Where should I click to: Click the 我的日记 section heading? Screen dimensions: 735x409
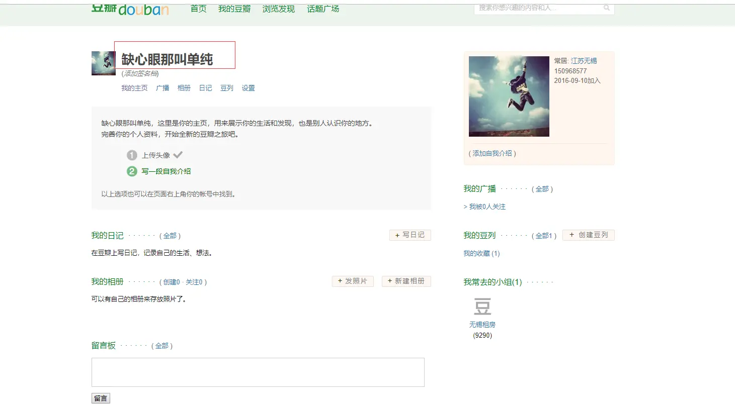point(107,235)
